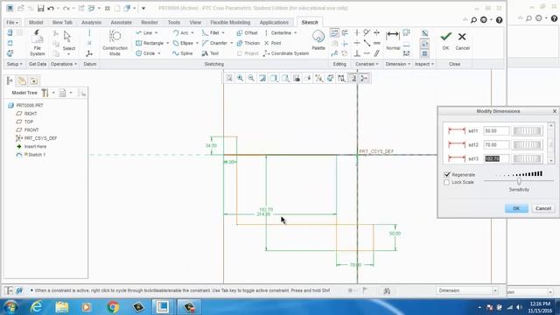Apply the Vertical constraint icon
The width and height of the screenshot is (560, 315).
357,33
